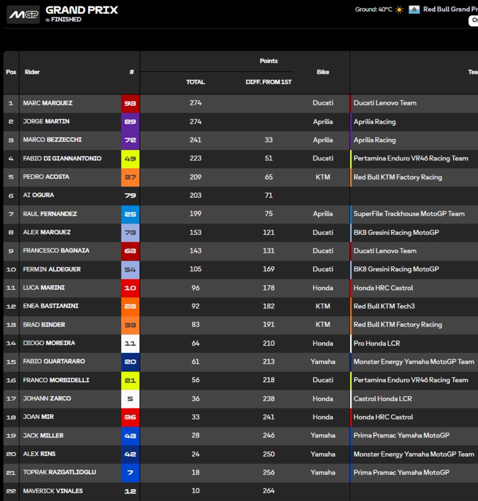Click the # number column header
This screenshot has width=478, height=501.
click(x=132, y=72)
